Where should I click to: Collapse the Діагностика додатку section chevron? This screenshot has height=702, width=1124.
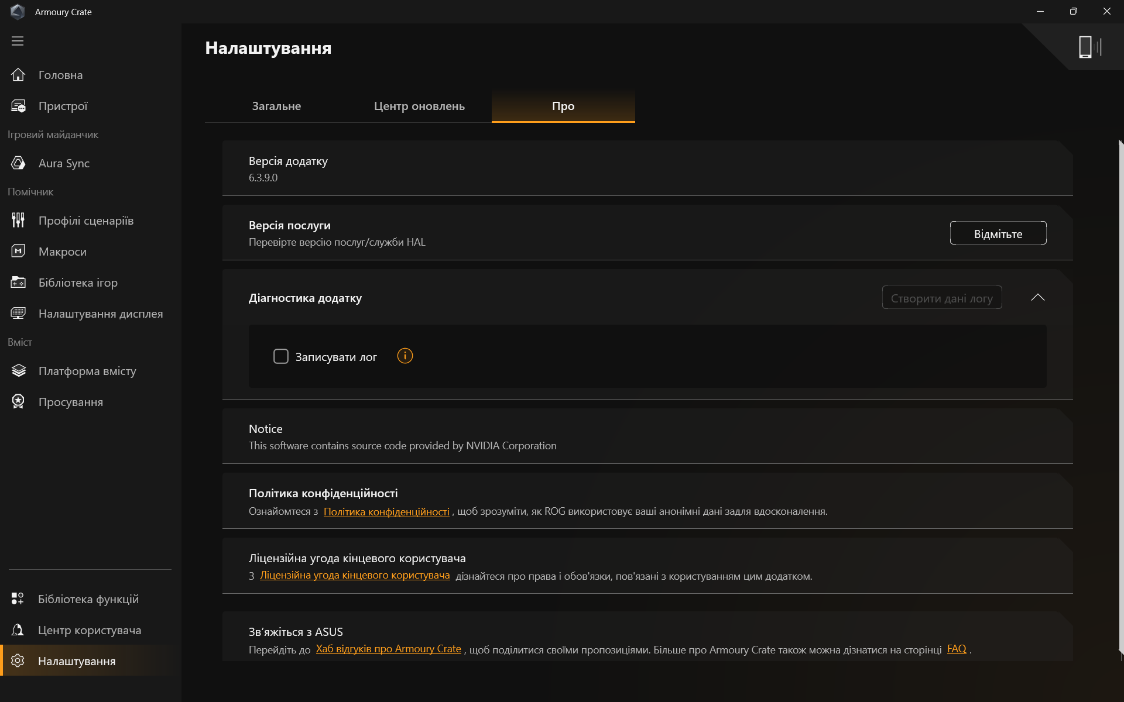click(x=1037, y=297)
